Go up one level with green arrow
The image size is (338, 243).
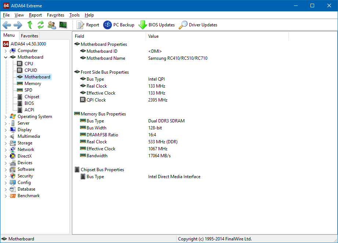(x=30, y=25)
